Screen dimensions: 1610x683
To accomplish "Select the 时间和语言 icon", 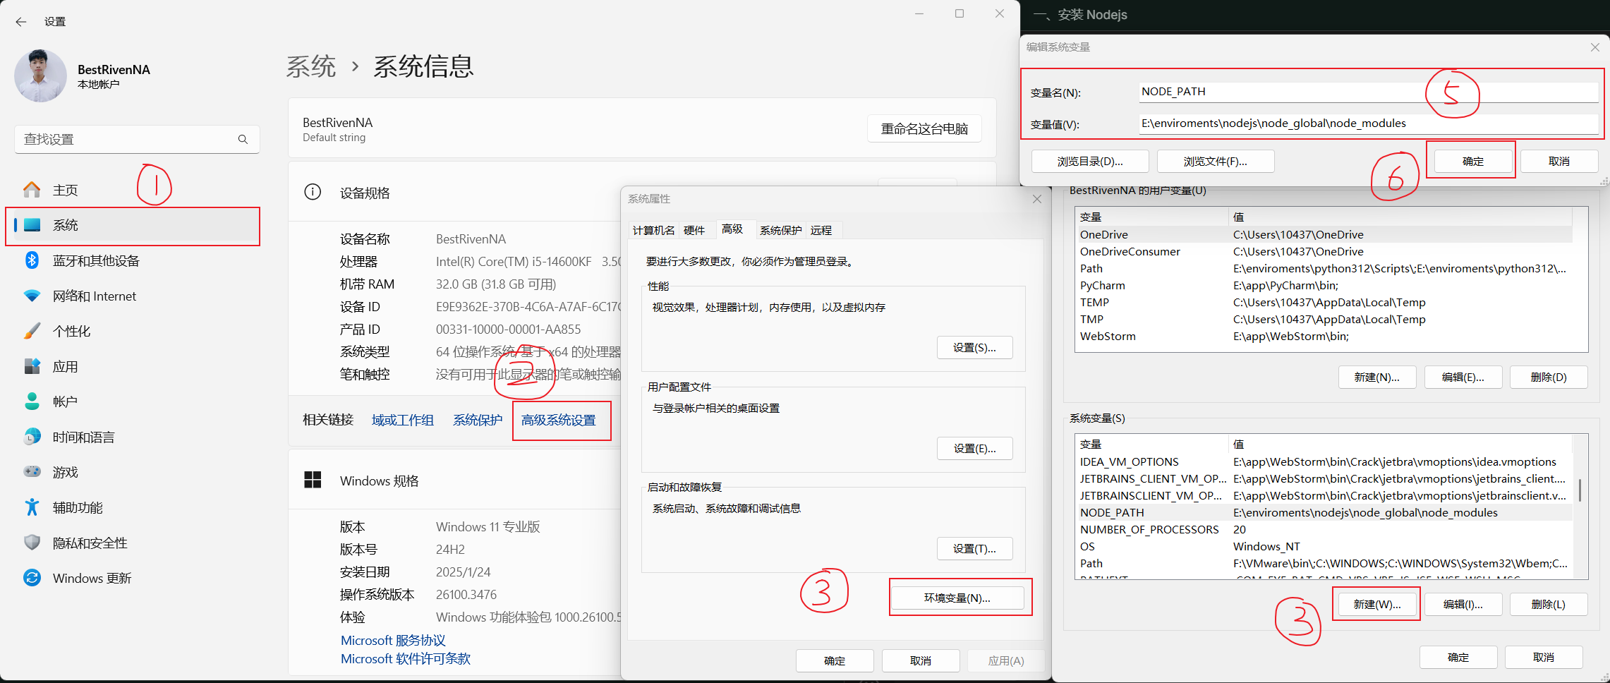I will tap(32, 436).
